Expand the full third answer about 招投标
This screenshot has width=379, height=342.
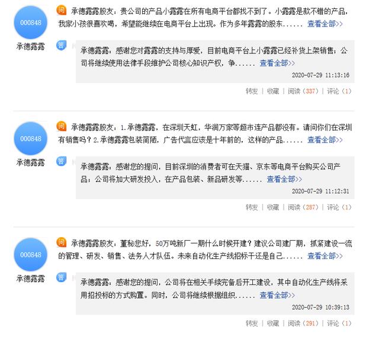click(283, 295)
